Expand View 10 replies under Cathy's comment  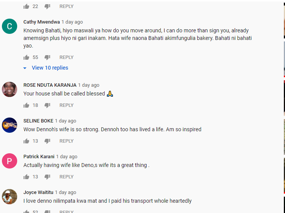pyautogui.click(x=46, y=68)
